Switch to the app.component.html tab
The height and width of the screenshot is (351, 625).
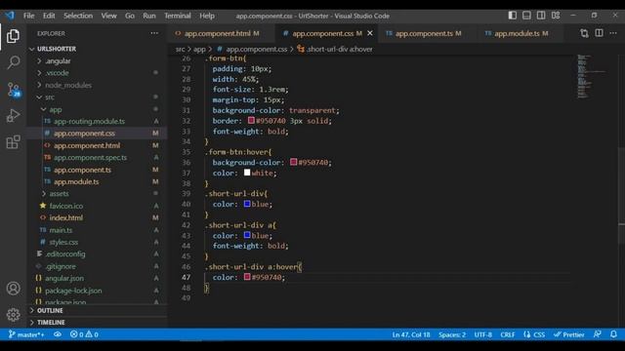coord(217,33)
